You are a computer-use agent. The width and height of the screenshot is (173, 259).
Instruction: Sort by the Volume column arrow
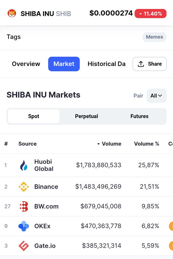98,144
